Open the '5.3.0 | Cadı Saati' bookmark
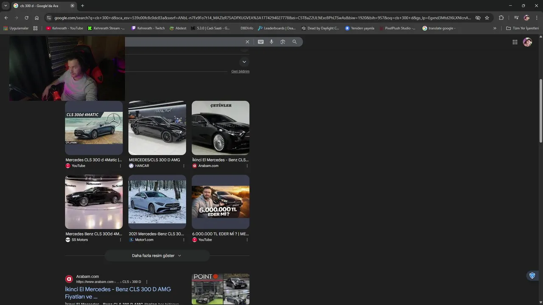Screen dimensions: 543x305 coord(210,28)
